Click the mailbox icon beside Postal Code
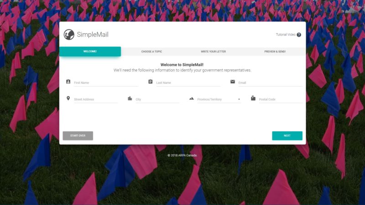 pyautogui.click(x=253, y=98)
